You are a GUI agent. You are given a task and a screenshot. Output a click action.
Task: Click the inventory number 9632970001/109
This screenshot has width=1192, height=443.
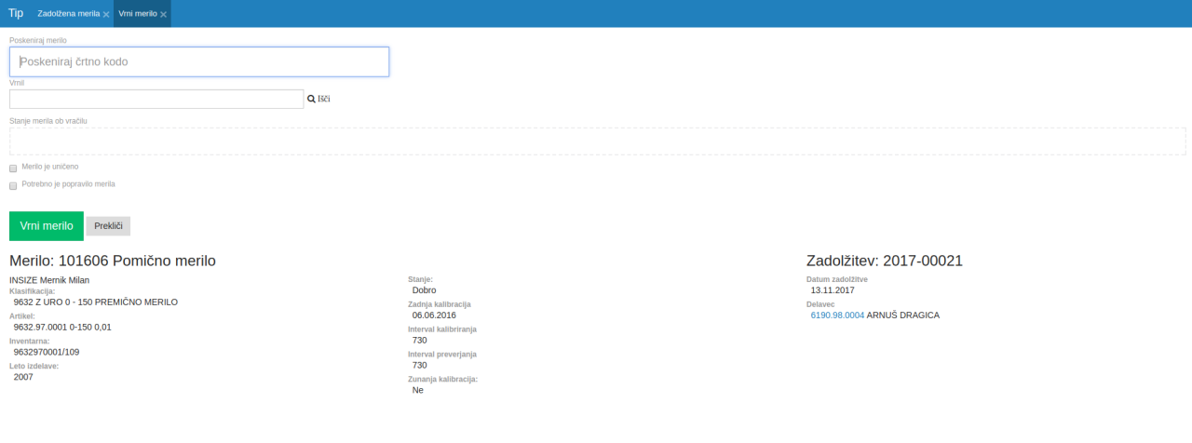(47, 353)
